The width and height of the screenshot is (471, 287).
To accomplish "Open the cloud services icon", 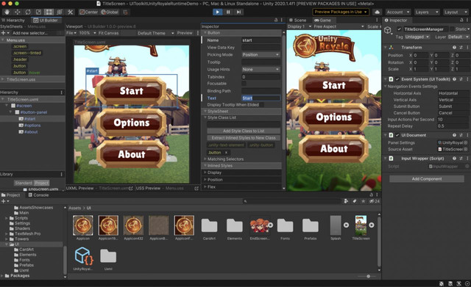I will tap(378, 12).
